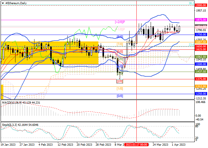Select the 24 Mar 2023 date label

[160, 145]
